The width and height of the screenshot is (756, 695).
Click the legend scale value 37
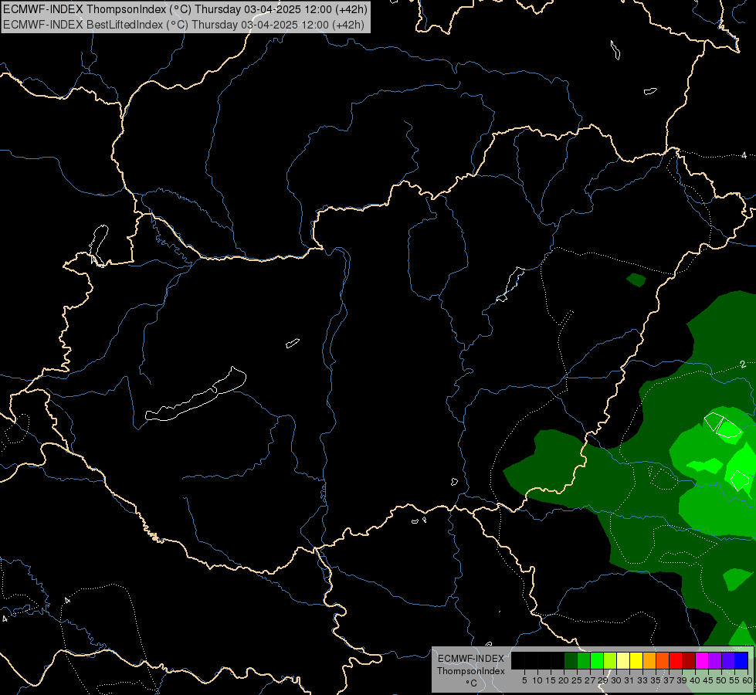tap(669, 680)
